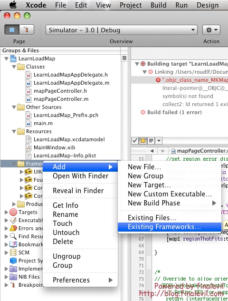Image resolution: width=228 pixels, height=301 pixels.
Task: Click the Bookmarks book icon
Action: pos(13,244)
